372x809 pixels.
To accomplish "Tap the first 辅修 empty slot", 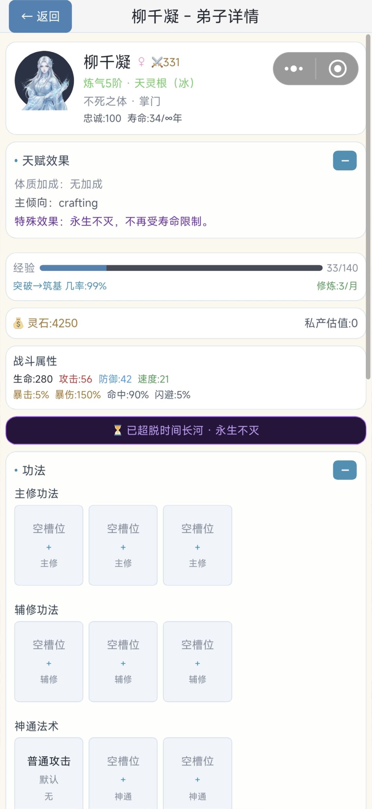I will point(49,661).
